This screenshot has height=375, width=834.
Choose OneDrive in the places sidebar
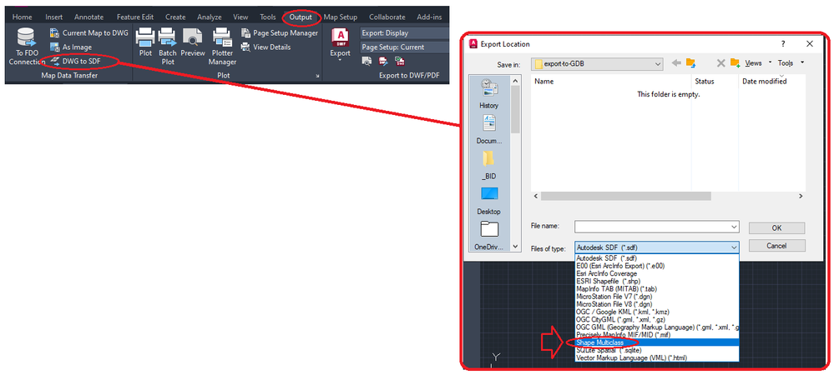489,235
